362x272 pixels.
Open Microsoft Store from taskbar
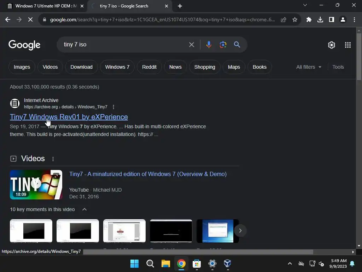tap(197, 263)
